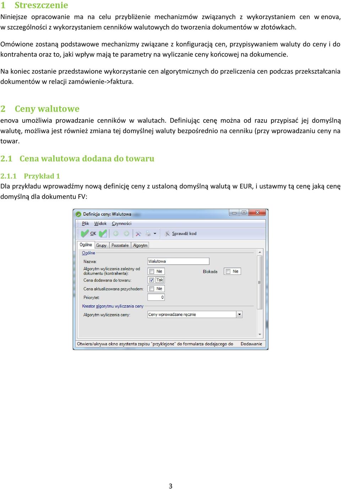The image size is (341, 489).
Task: Click the page number 3 at bottom
Action: (170, 486)
